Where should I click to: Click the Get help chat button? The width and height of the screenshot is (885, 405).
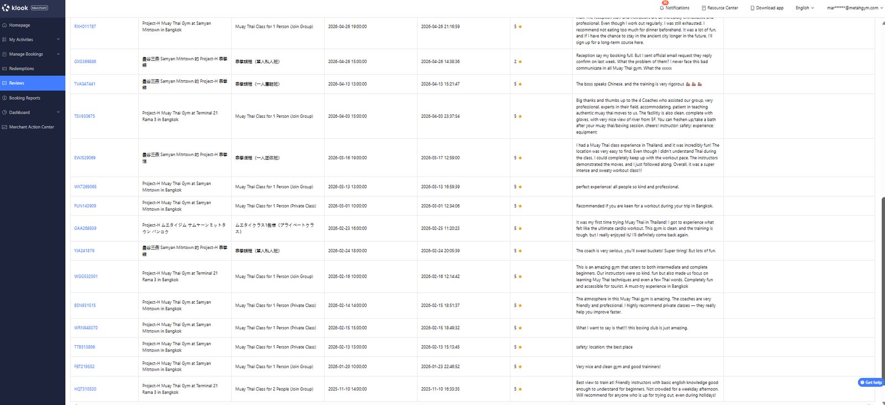tap(871, 382)
